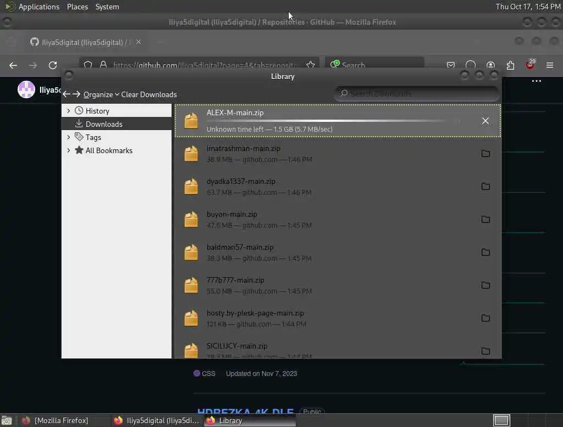Click the imatrashman-main.zip archive icon

pos(191,154)
